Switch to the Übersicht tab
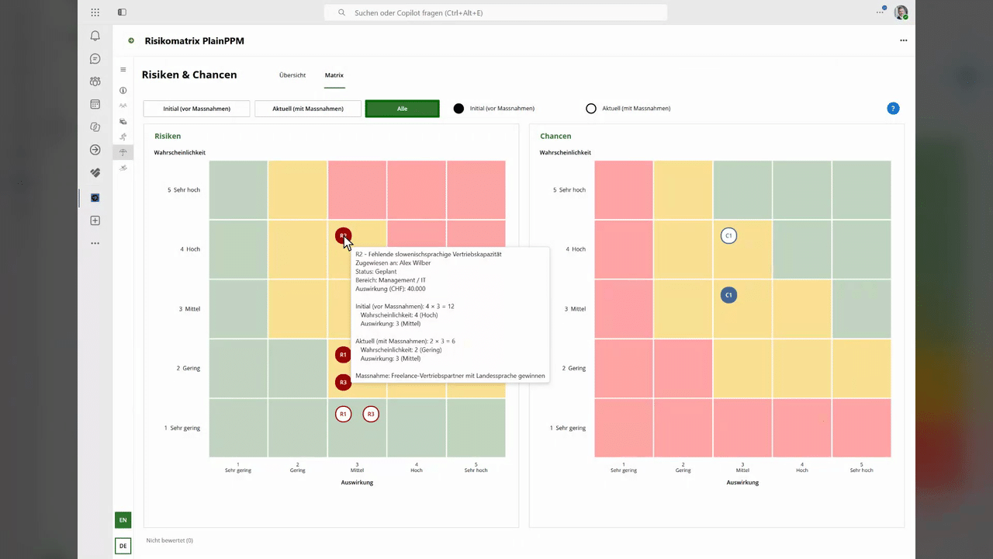 (292, 75)
